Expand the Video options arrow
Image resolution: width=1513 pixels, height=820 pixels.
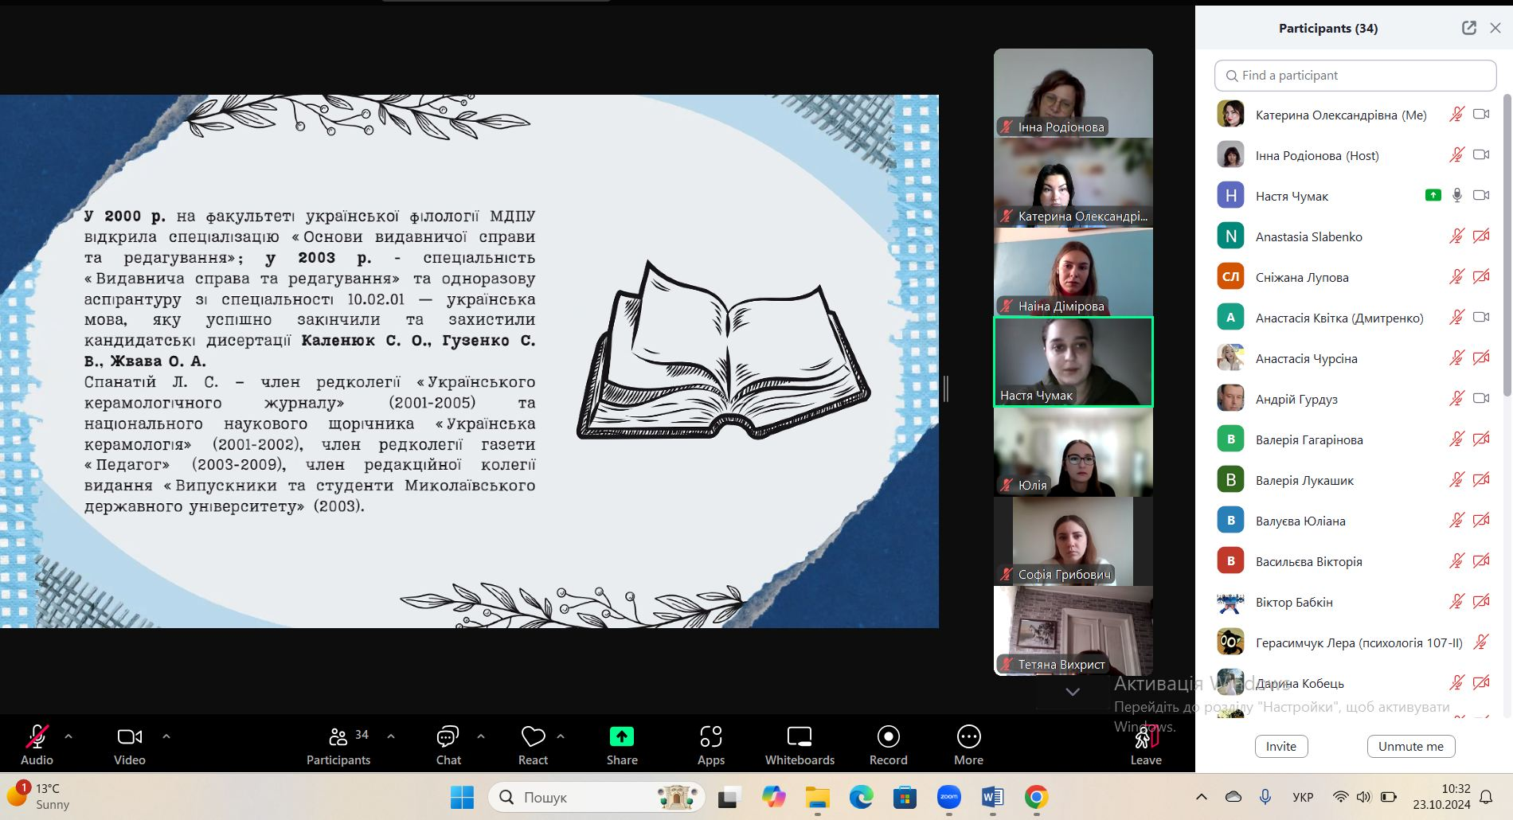tap(166, 736)
